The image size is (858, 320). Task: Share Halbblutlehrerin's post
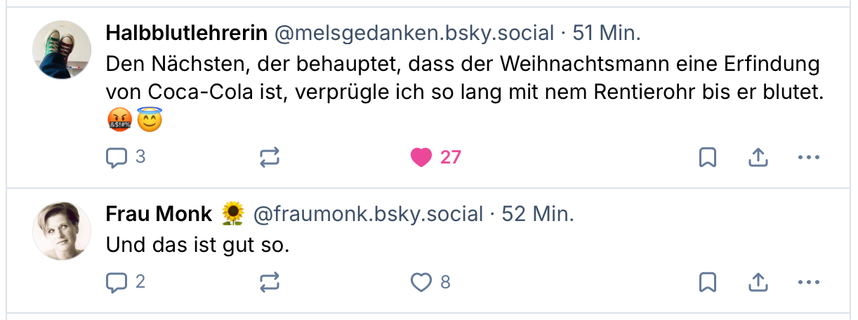click(x=758, y=157)
